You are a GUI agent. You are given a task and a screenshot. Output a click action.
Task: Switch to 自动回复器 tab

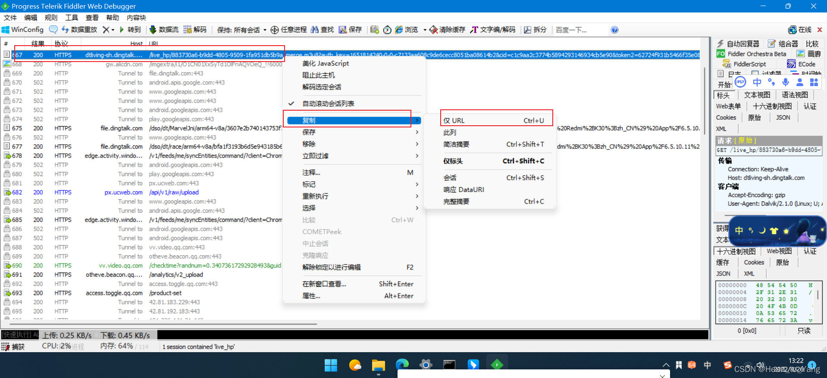pos(738,43)
